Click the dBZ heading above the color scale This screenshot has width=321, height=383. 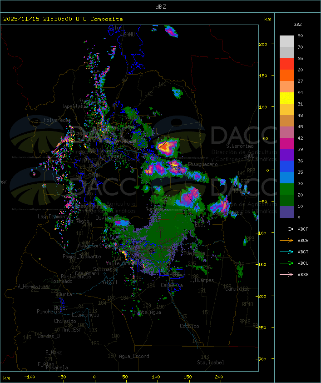[x=297, y=25]
